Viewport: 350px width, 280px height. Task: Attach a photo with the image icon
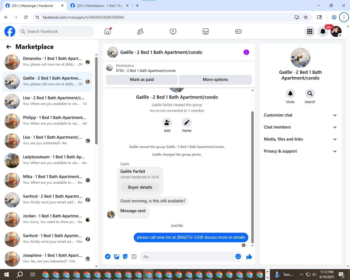(x=116, y=256)
